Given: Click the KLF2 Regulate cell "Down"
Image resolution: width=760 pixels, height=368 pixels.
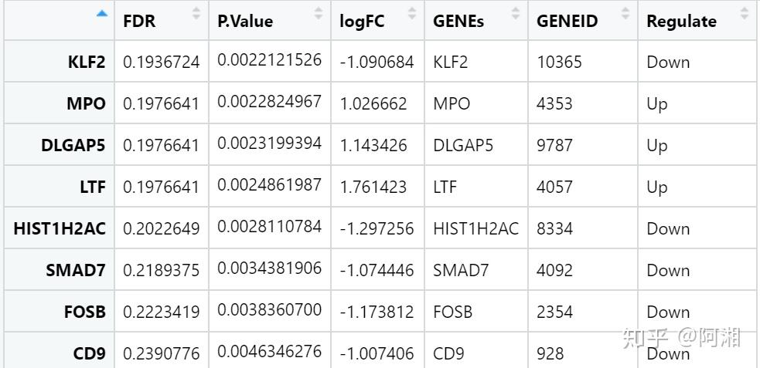Looking at the screenshot, I should (668, 62).
